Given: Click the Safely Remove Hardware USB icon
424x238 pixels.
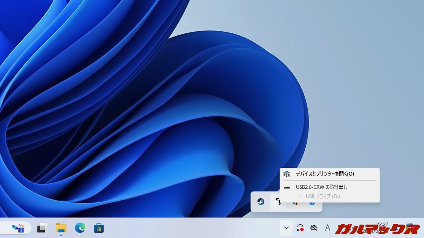Looking at the screenshot, I should pyautogui.click(x=278, y=202).
